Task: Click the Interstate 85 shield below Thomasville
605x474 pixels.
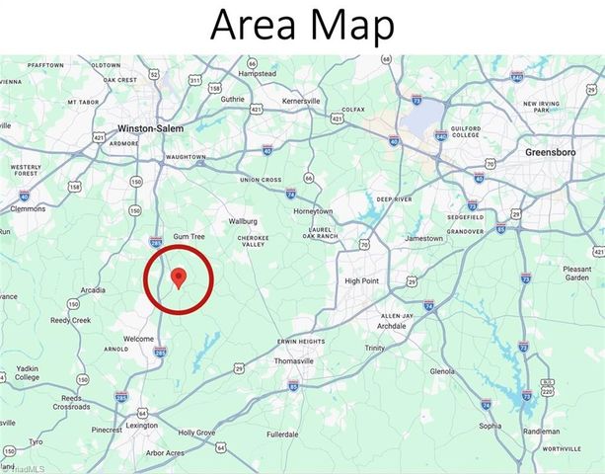Action: (293, 385)
